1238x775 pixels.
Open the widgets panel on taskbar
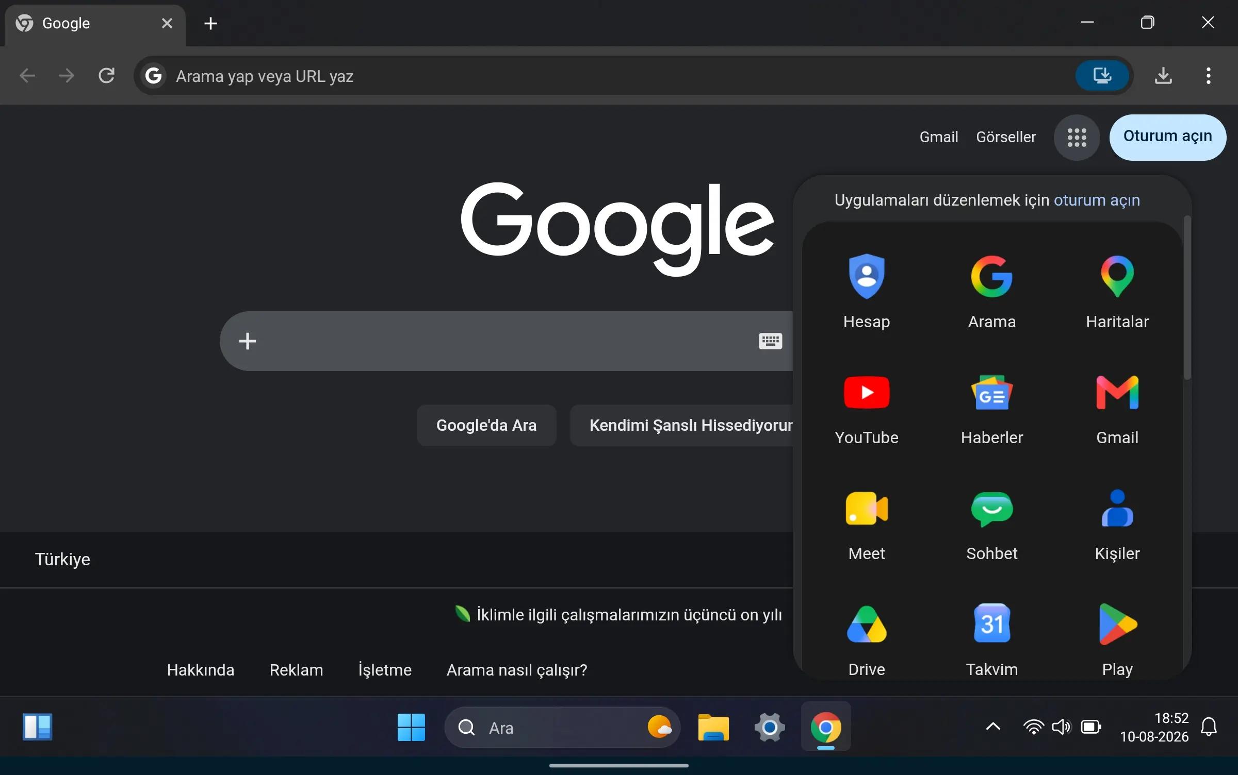coord(37,727)
